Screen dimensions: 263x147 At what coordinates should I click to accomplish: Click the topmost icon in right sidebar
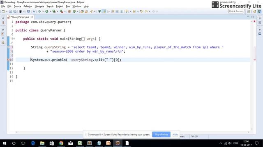tap(260, 18)
